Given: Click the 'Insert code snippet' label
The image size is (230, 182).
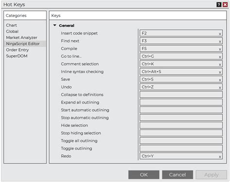Looking at the screenshot, I should 79,33.
